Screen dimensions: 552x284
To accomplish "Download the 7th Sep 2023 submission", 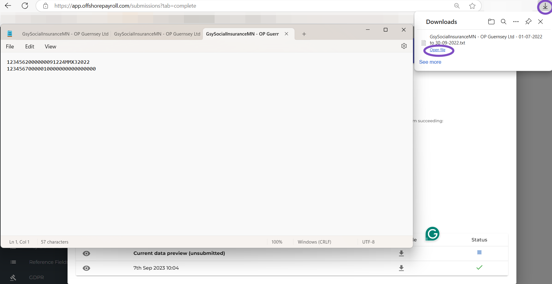I will click(x=401, y=268).
